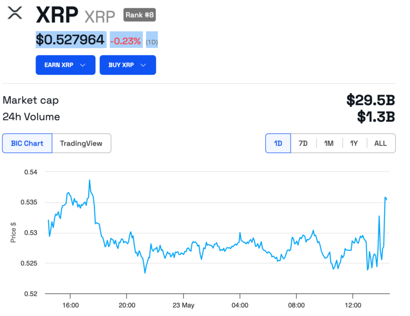Select the 1D timeframe
This screenshot has height=316, width=410.
(278, 143)
